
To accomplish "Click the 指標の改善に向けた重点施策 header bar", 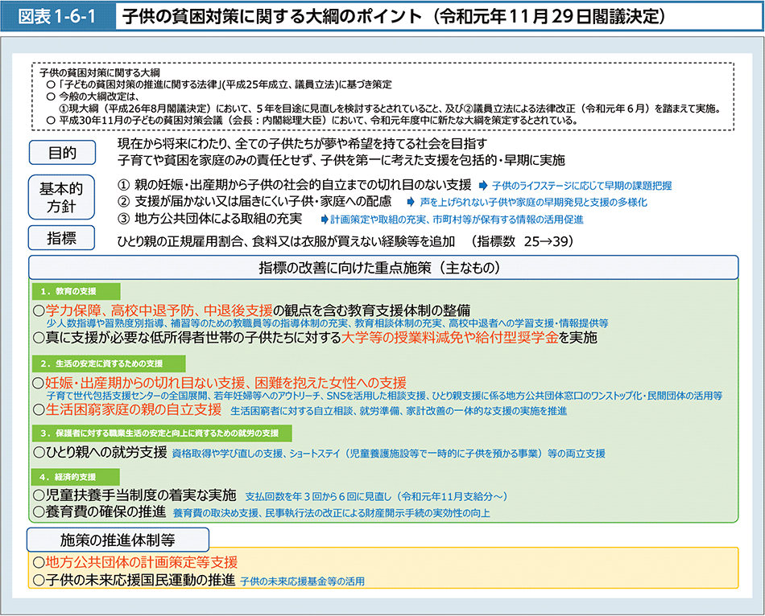I will tap(383, 267).
